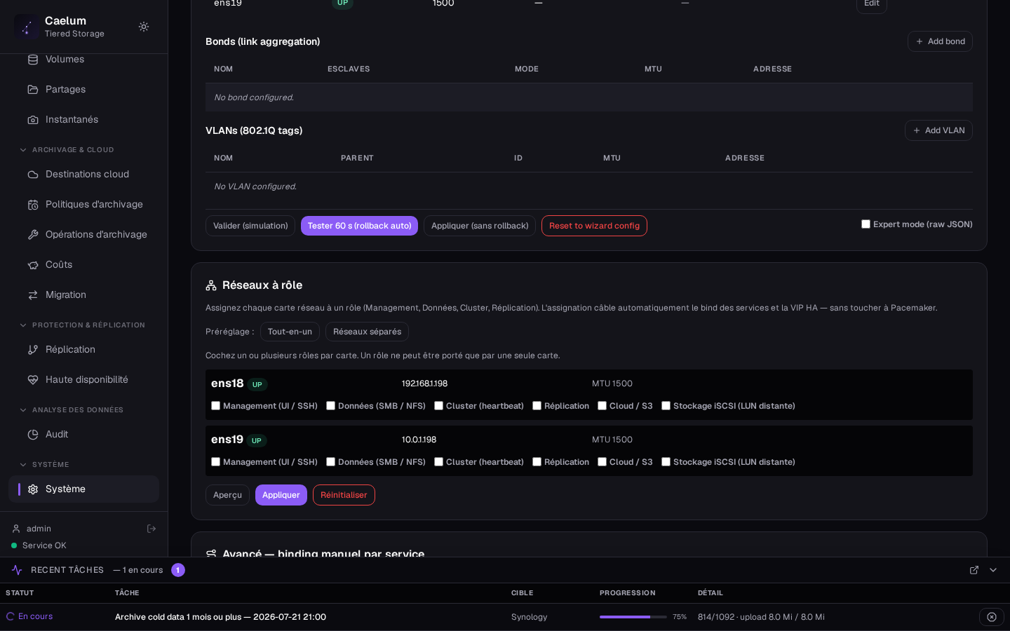The width and height of the screenshot is (1010, 631).
Task: Click the Réplication branch icon
Action: [33, 350]
